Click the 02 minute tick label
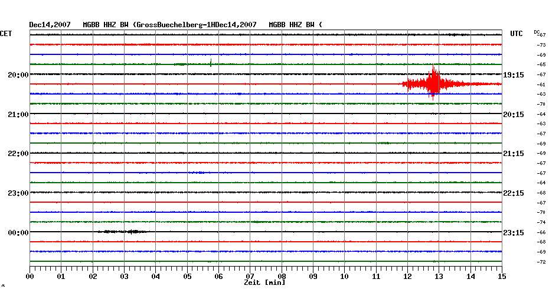The width and height of the screenshot is (549, 292). coord(93,277)
